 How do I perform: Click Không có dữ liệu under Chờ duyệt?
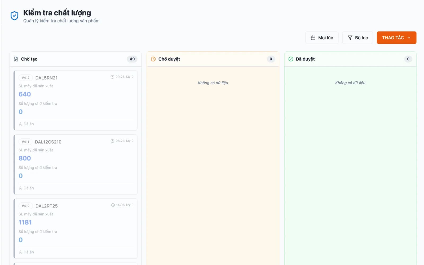(213, 83)
